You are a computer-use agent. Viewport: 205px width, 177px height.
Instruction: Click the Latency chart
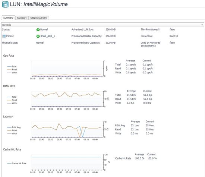(67, 129)
